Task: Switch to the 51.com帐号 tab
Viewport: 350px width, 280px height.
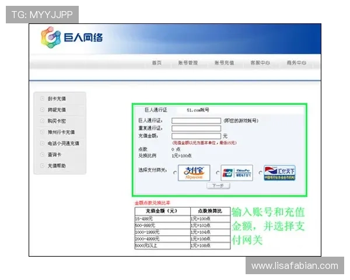Action: 198,110
